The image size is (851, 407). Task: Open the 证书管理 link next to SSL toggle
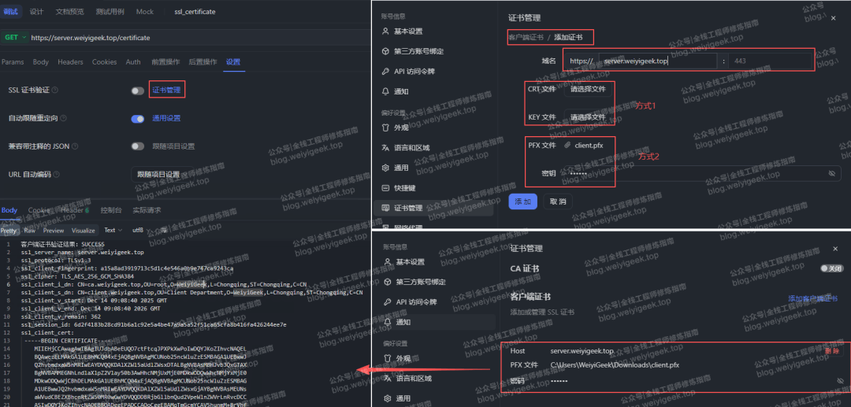166,91
